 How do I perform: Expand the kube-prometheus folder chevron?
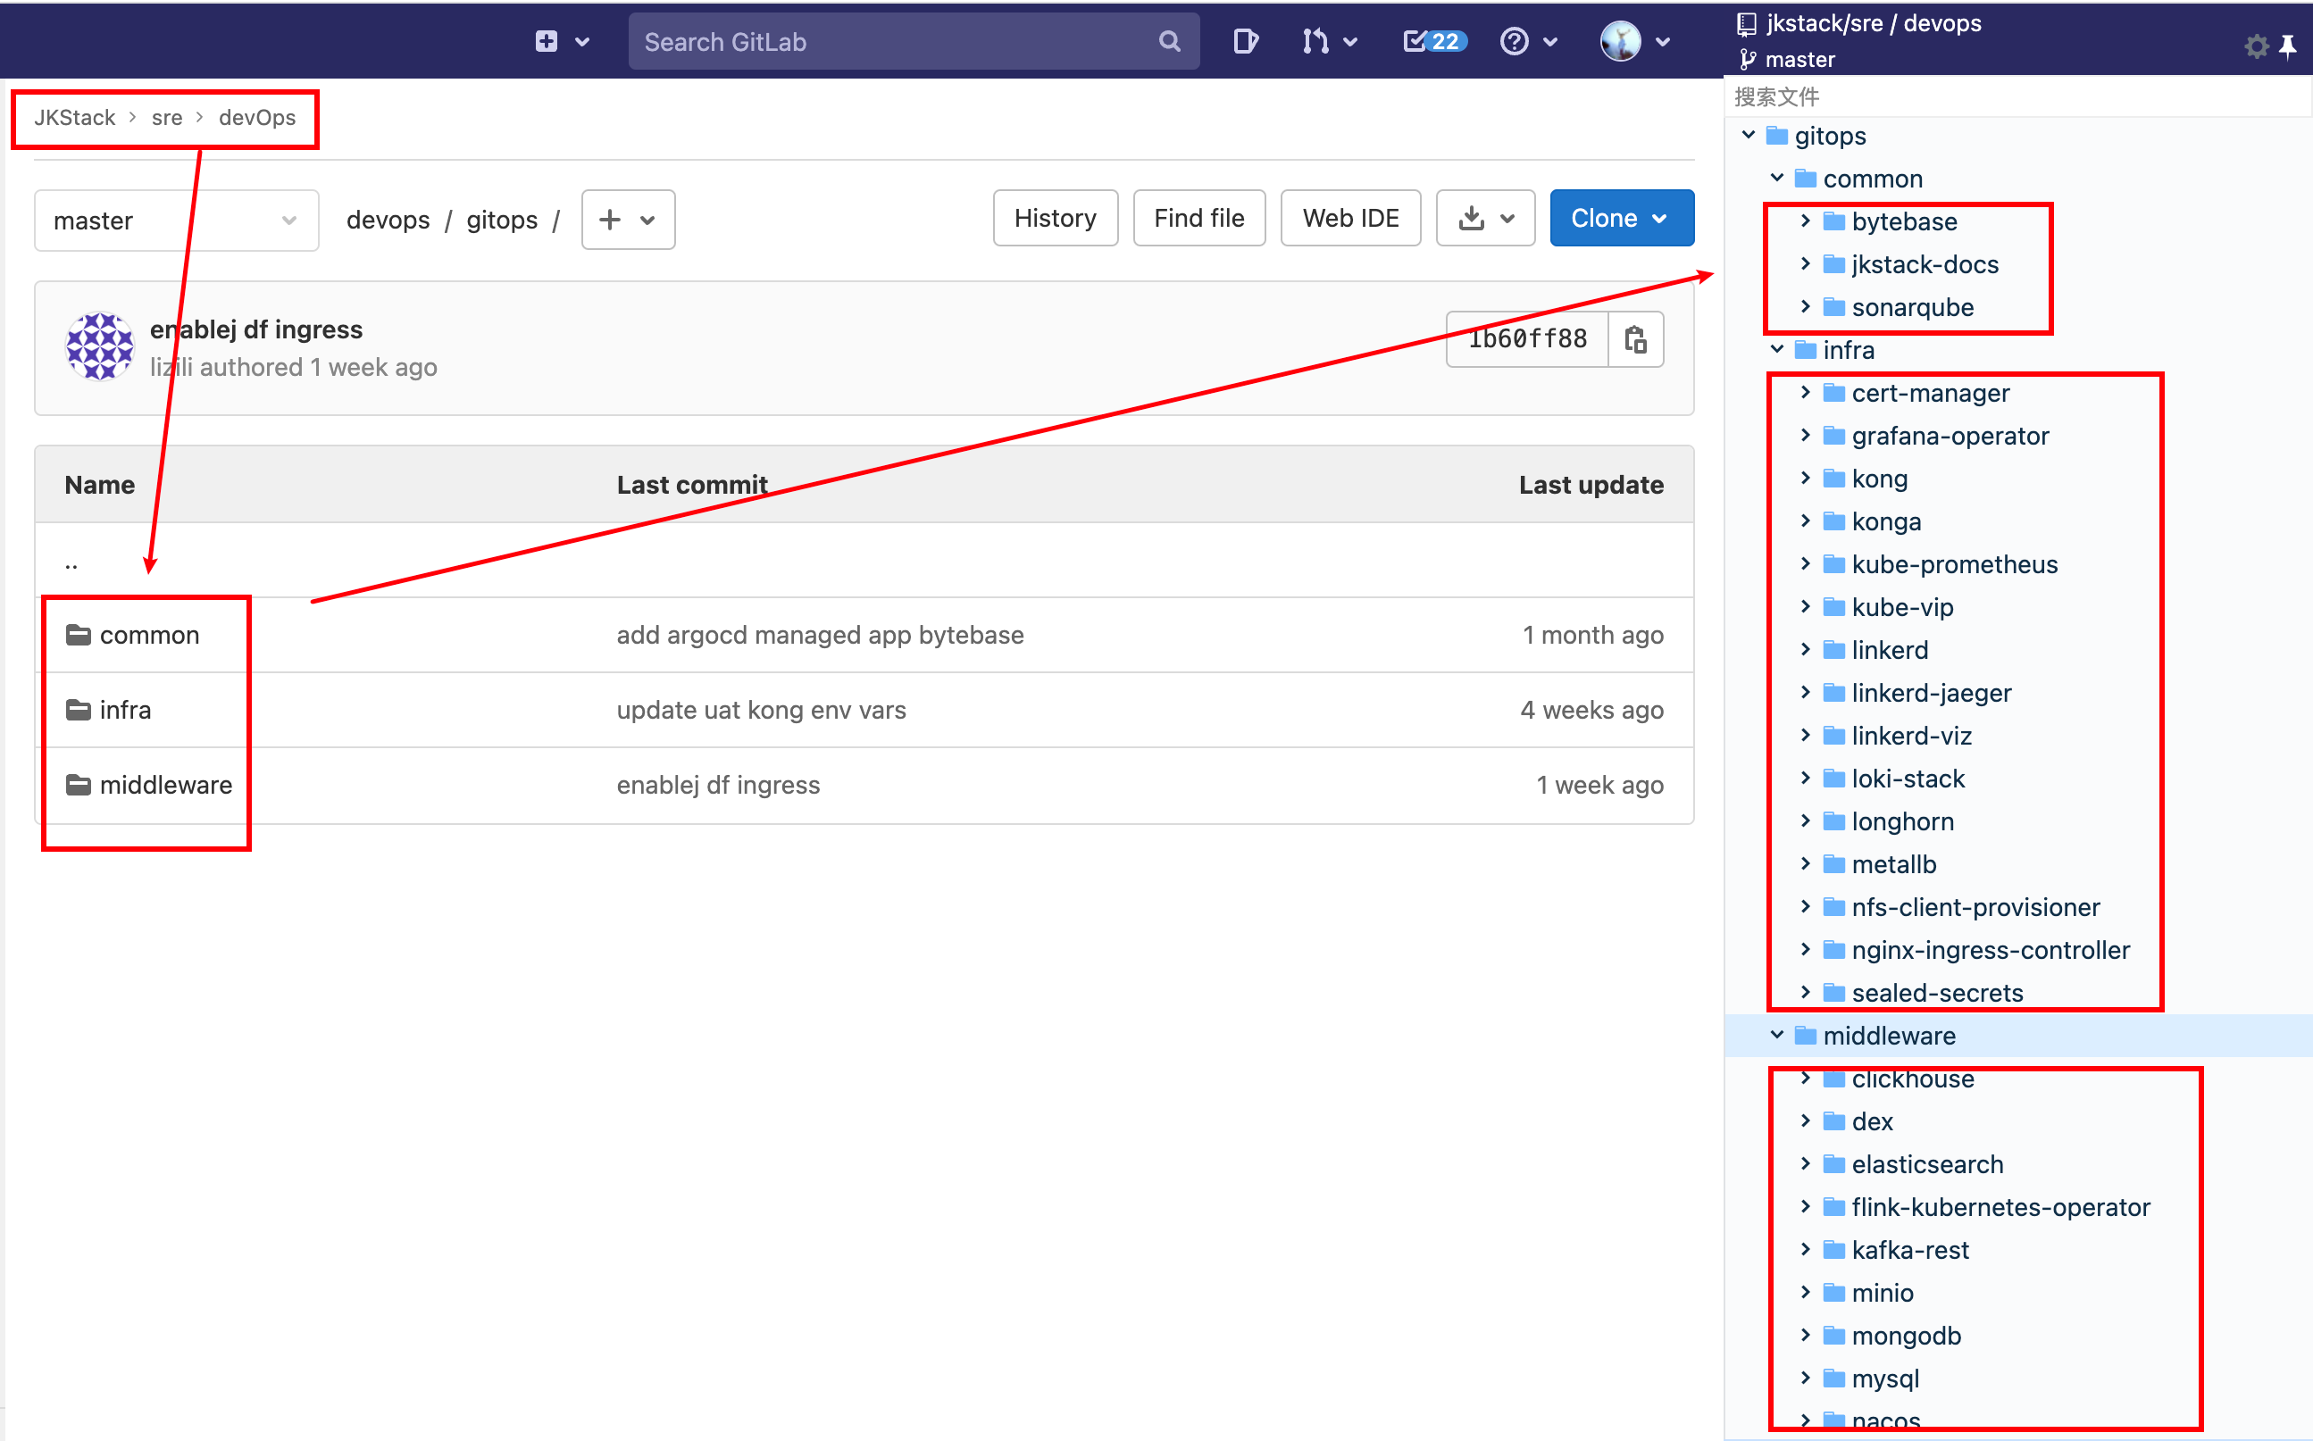point(1805,564)
